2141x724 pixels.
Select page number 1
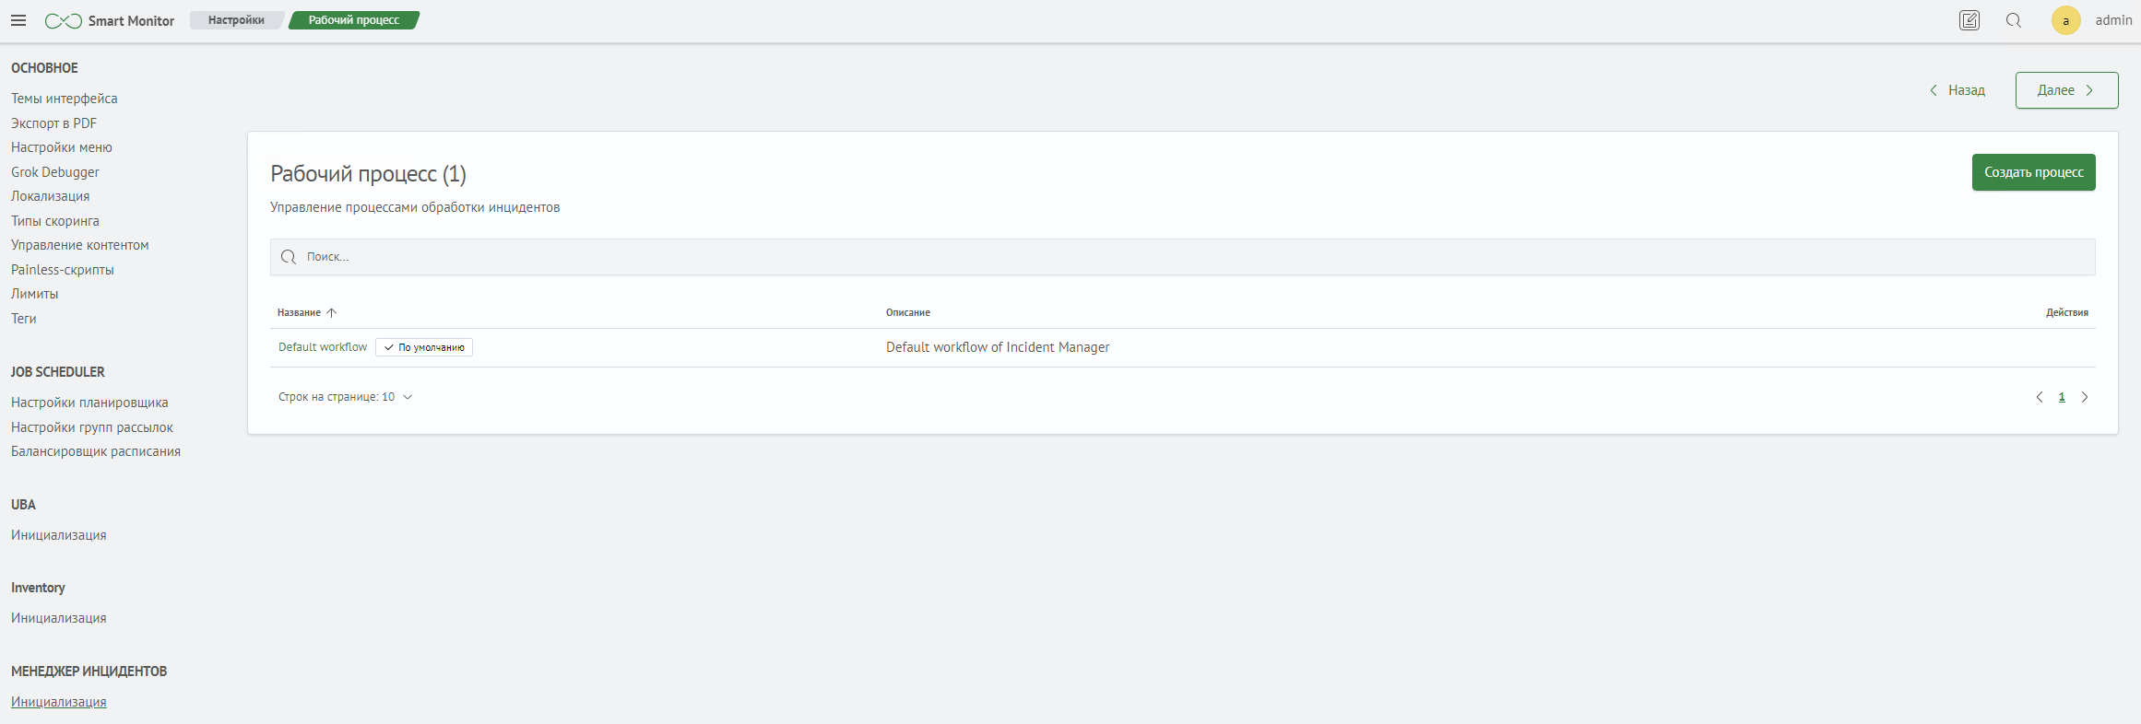point(2062,397)
